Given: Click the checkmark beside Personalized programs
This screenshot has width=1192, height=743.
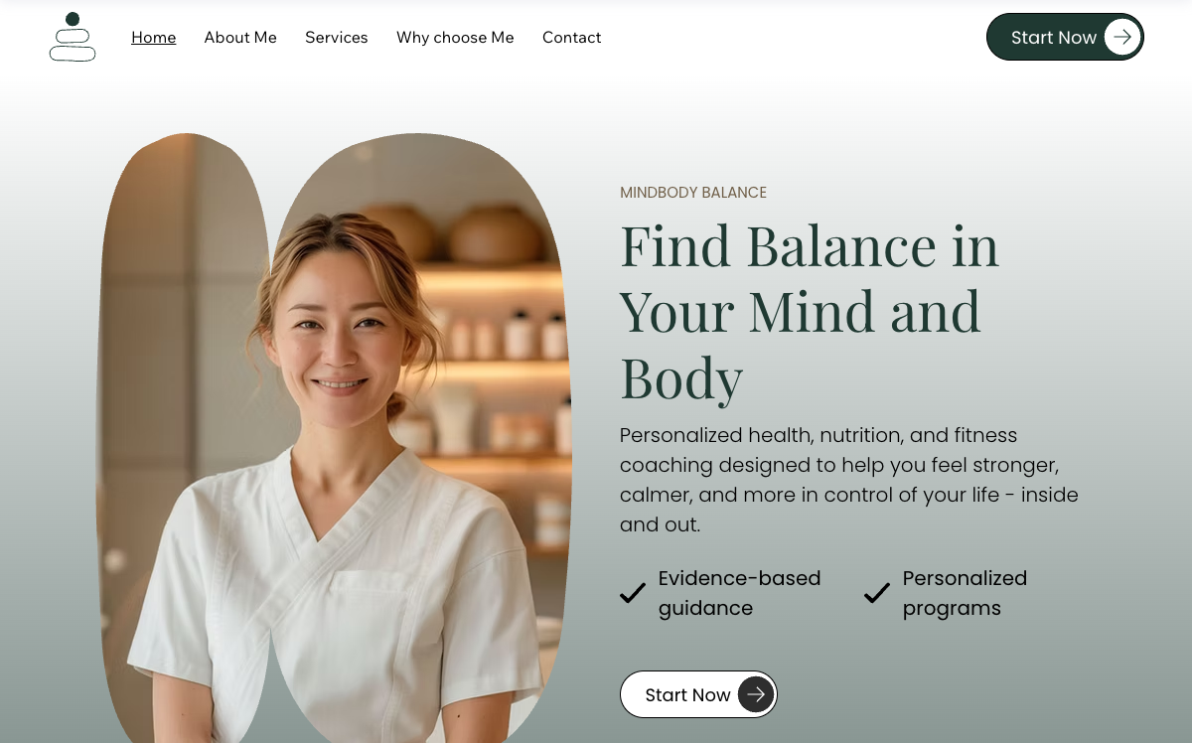Looking at the screenshot, I should [877, 593].
